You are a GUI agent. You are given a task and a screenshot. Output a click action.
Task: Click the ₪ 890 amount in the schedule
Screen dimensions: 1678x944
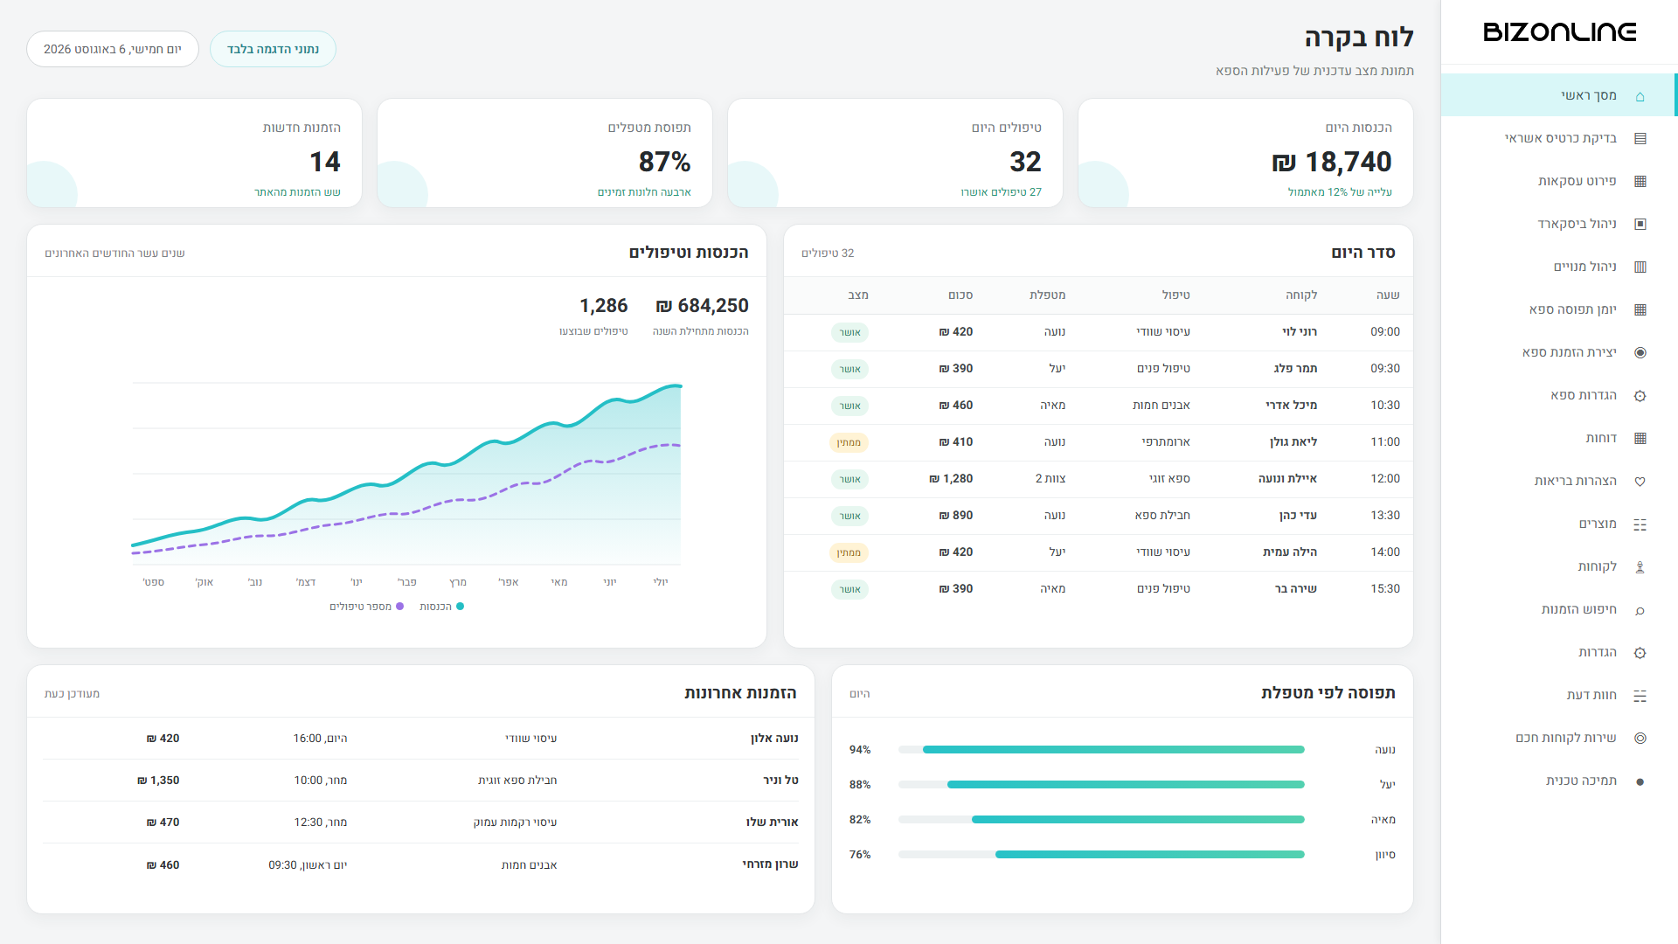coord(956,516)
